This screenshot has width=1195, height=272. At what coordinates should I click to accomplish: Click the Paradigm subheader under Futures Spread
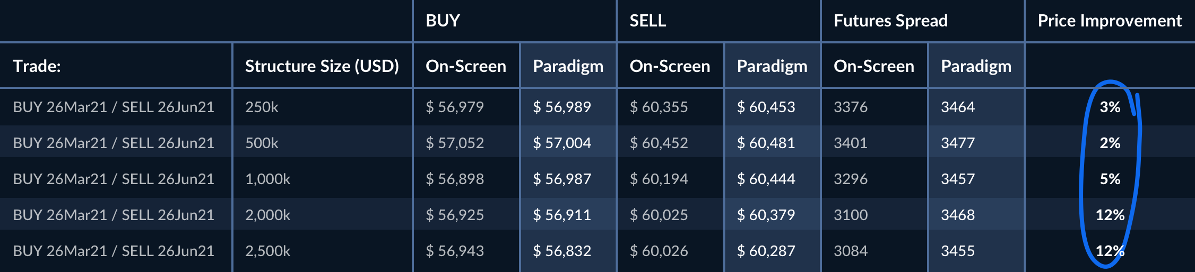(976, 66)
